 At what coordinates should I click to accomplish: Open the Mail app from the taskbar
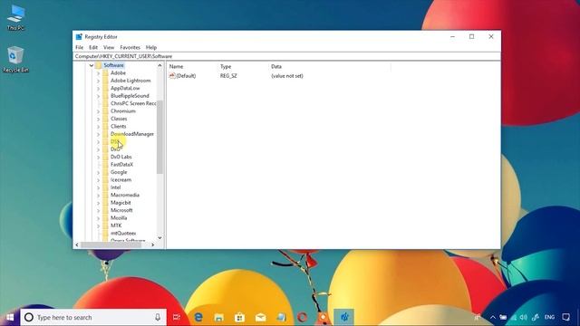260,317
